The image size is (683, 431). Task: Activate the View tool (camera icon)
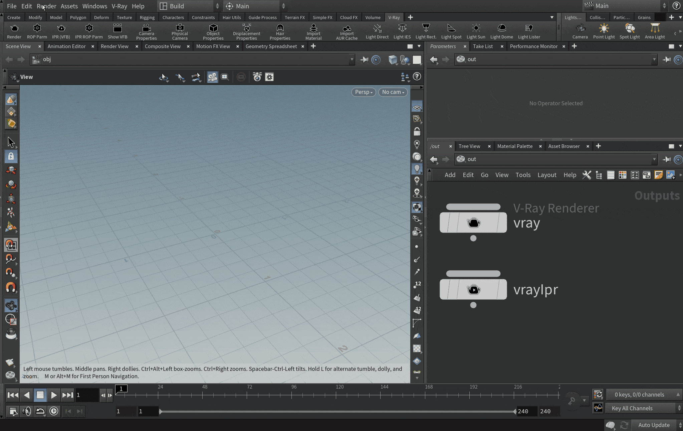coord(11,305)
